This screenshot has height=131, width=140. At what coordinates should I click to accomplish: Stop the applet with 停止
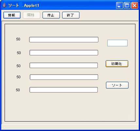(x=51, y=15)
